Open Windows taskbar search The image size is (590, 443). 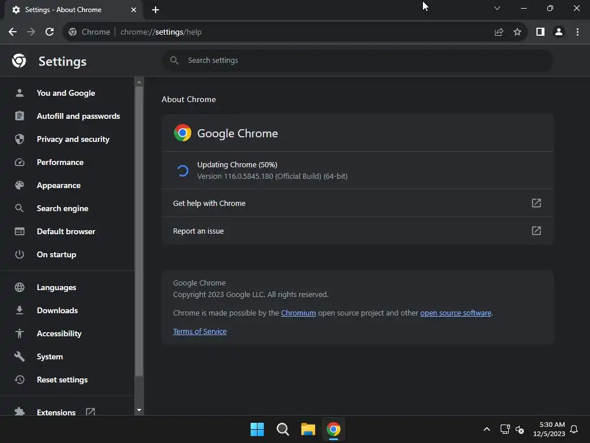tap(282, 429)
